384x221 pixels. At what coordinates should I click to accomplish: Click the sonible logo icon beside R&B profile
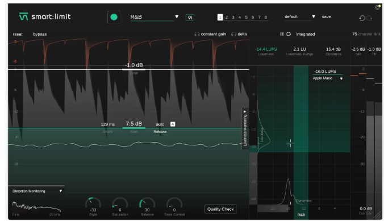tap(190, 18)
